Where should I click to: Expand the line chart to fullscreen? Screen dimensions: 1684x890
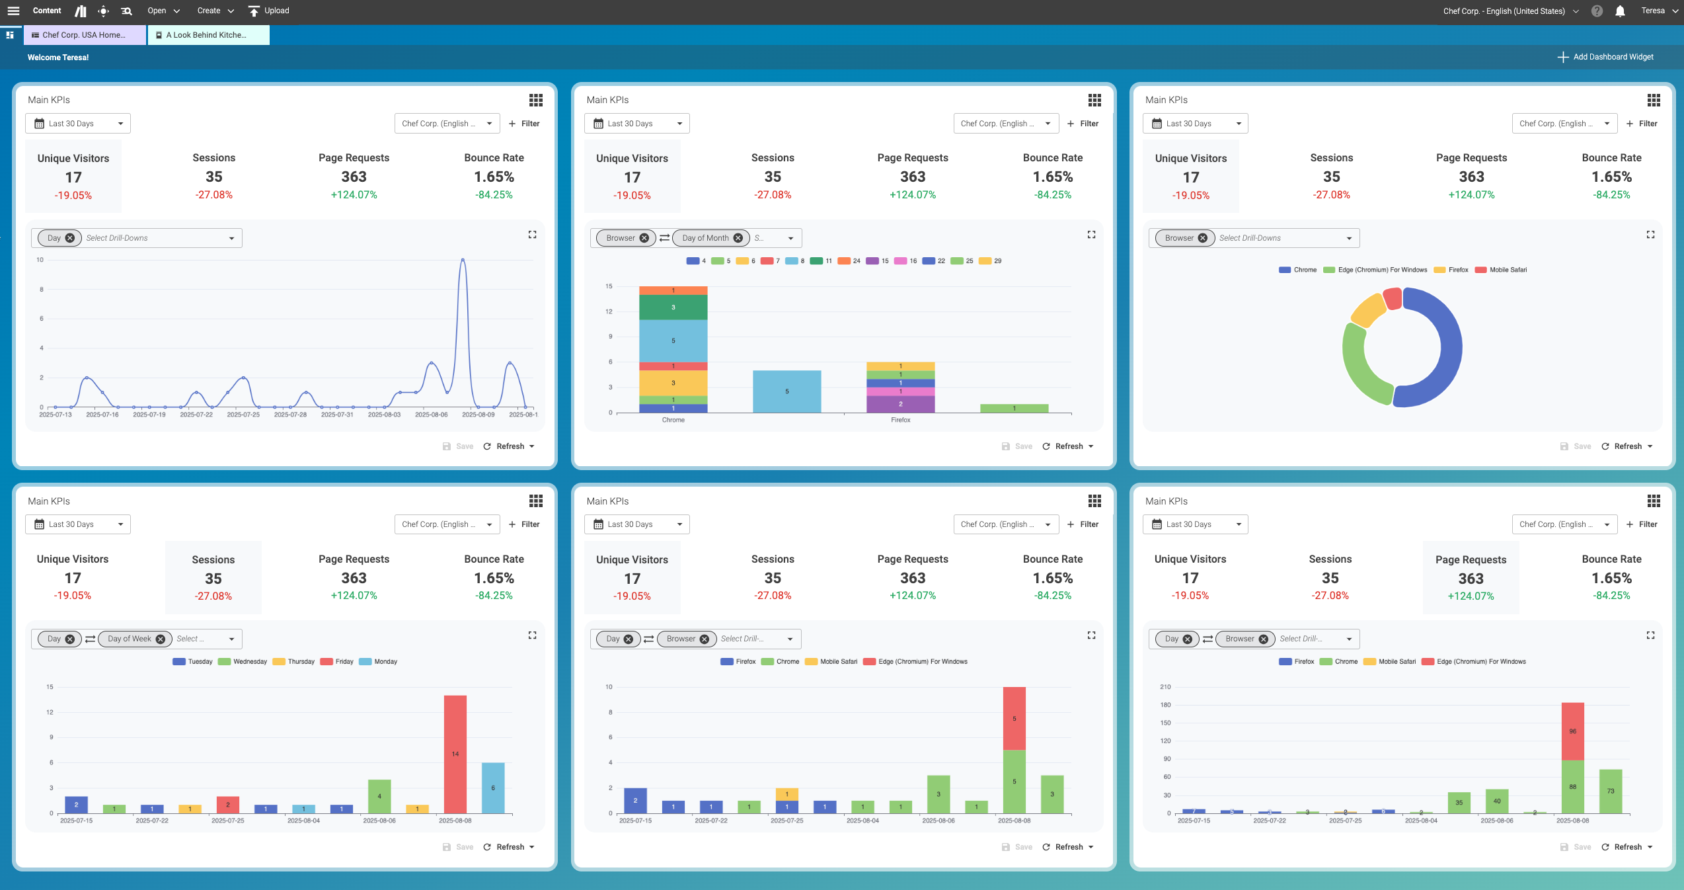(x=532, y=235)
